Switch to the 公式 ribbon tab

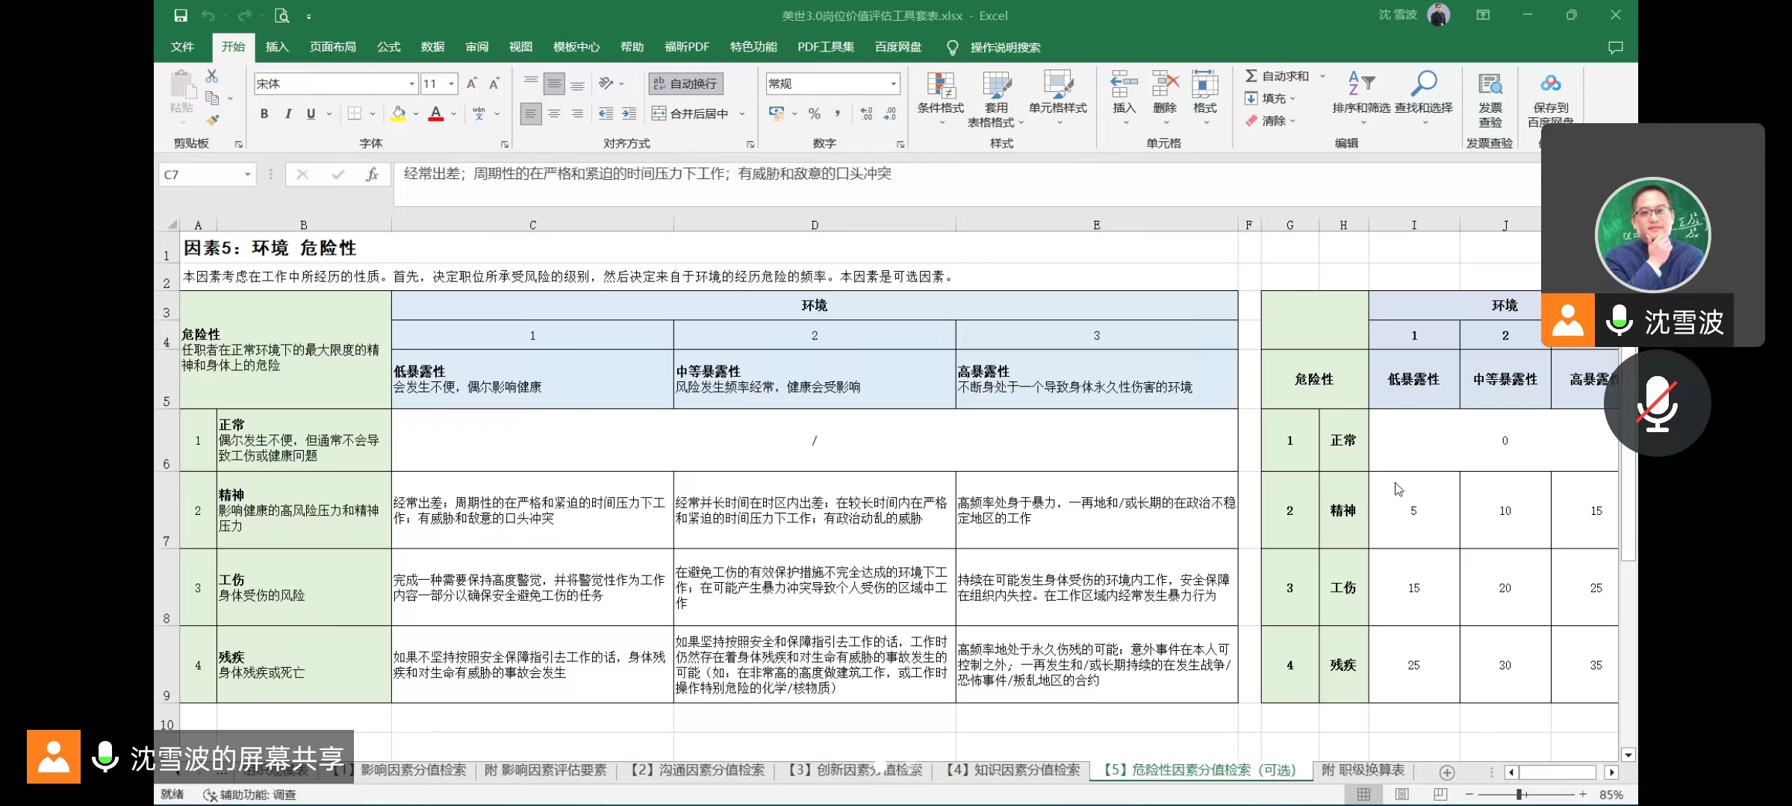coord(388,47)
